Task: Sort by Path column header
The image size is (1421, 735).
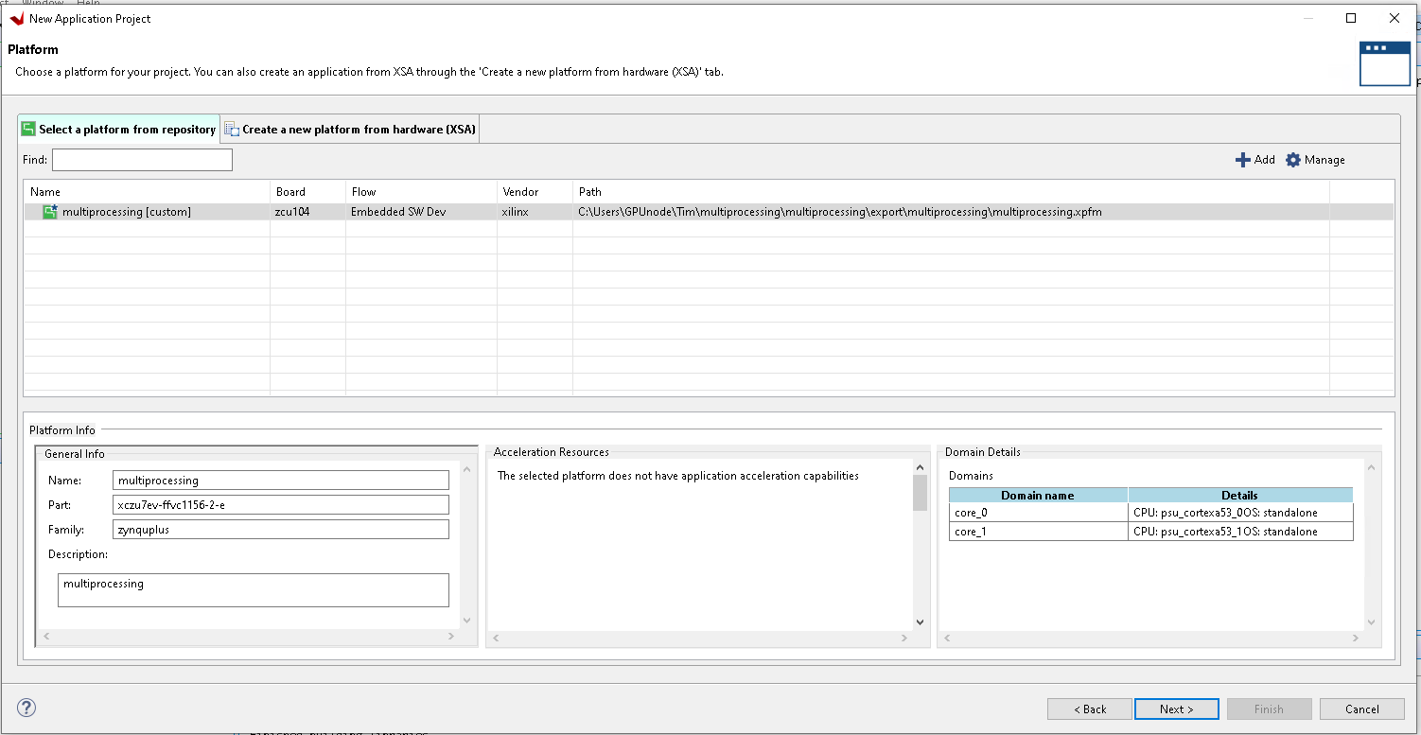Action: tap(951, 191)
